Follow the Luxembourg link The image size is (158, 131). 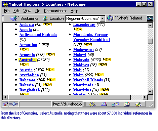[84, 25]
